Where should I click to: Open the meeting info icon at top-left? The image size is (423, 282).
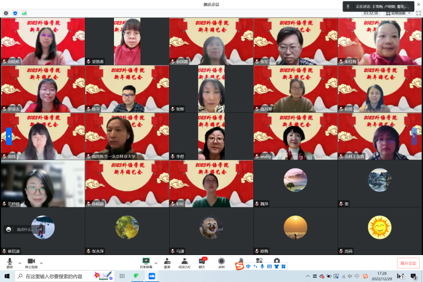click(x=6, y=13)
